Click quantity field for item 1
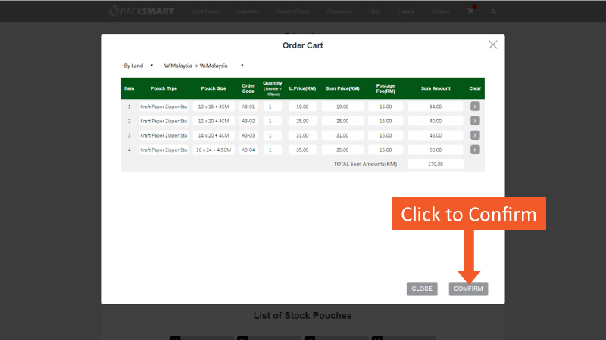 272,107
